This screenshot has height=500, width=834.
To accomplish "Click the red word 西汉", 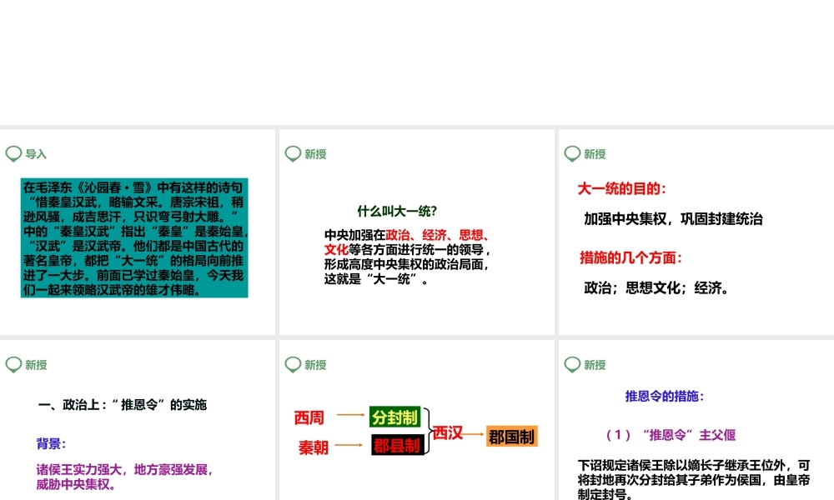I will [x=447, y=433].
